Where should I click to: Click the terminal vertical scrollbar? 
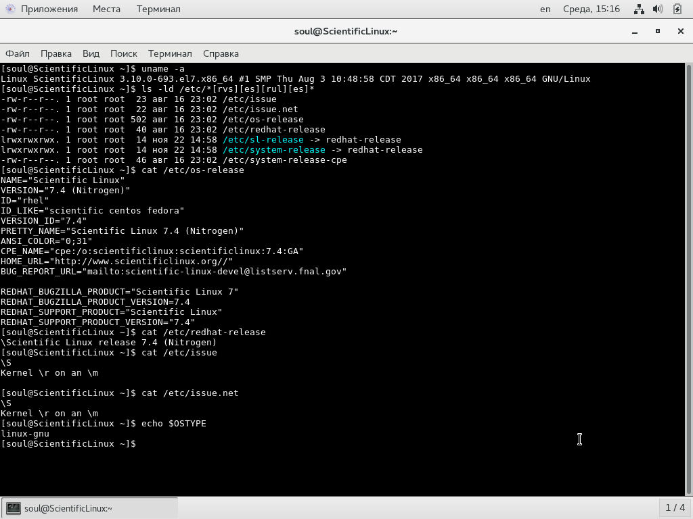click(x=688, y=279)
